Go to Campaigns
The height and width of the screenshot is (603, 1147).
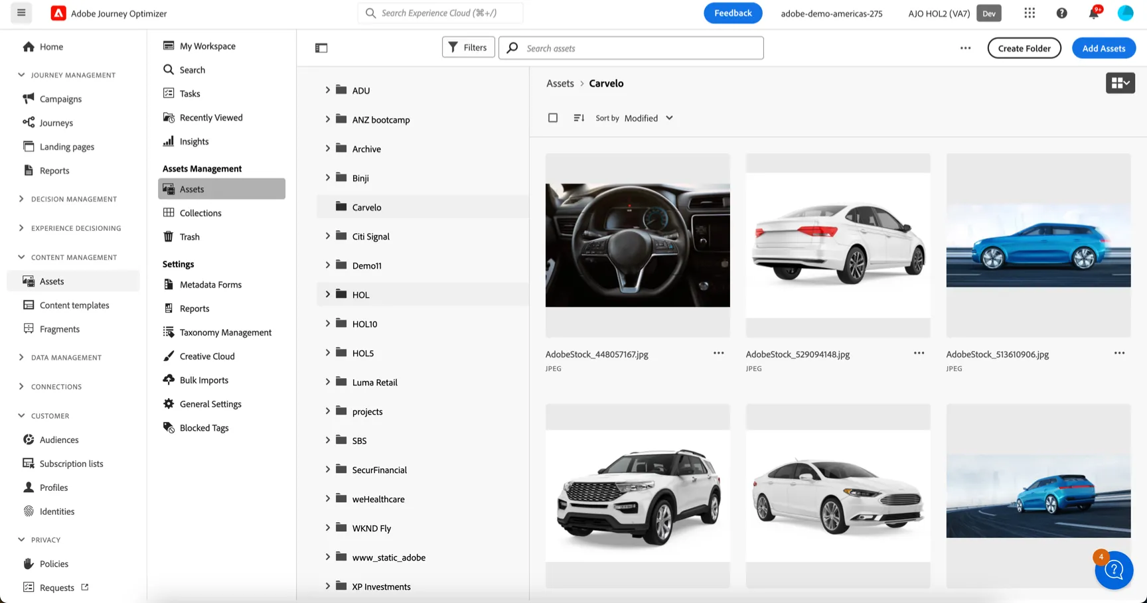(x=60, y=99)
